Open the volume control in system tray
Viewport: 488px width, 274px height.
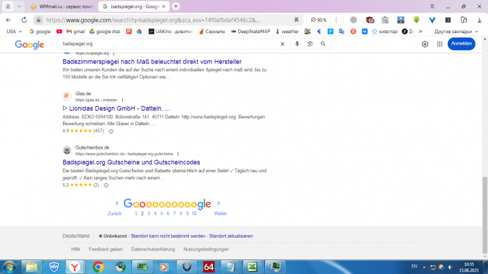[x=450, y=267]
